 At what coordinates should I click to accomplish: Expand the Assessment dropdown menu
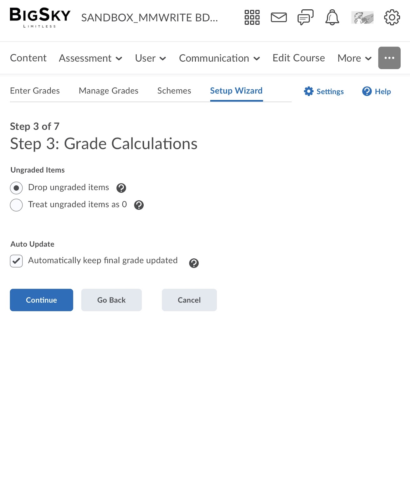click(x=90, y=58)
